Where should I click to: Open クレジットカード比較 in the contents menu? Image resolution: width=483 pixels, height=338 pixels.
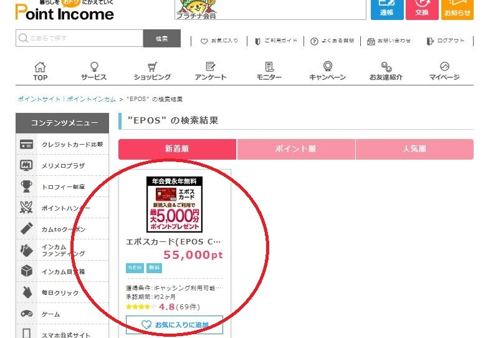pyautogui.click(x=62, y=144)
